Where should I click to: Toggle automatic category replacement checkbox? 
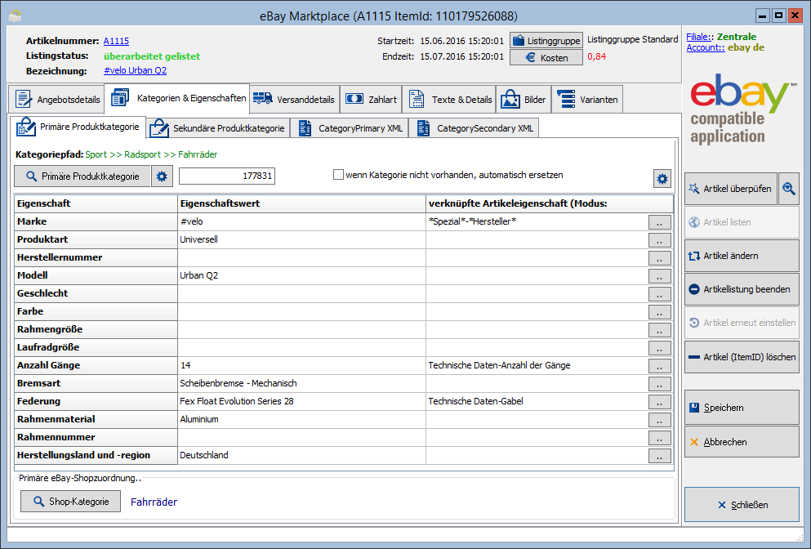(338, 175)
